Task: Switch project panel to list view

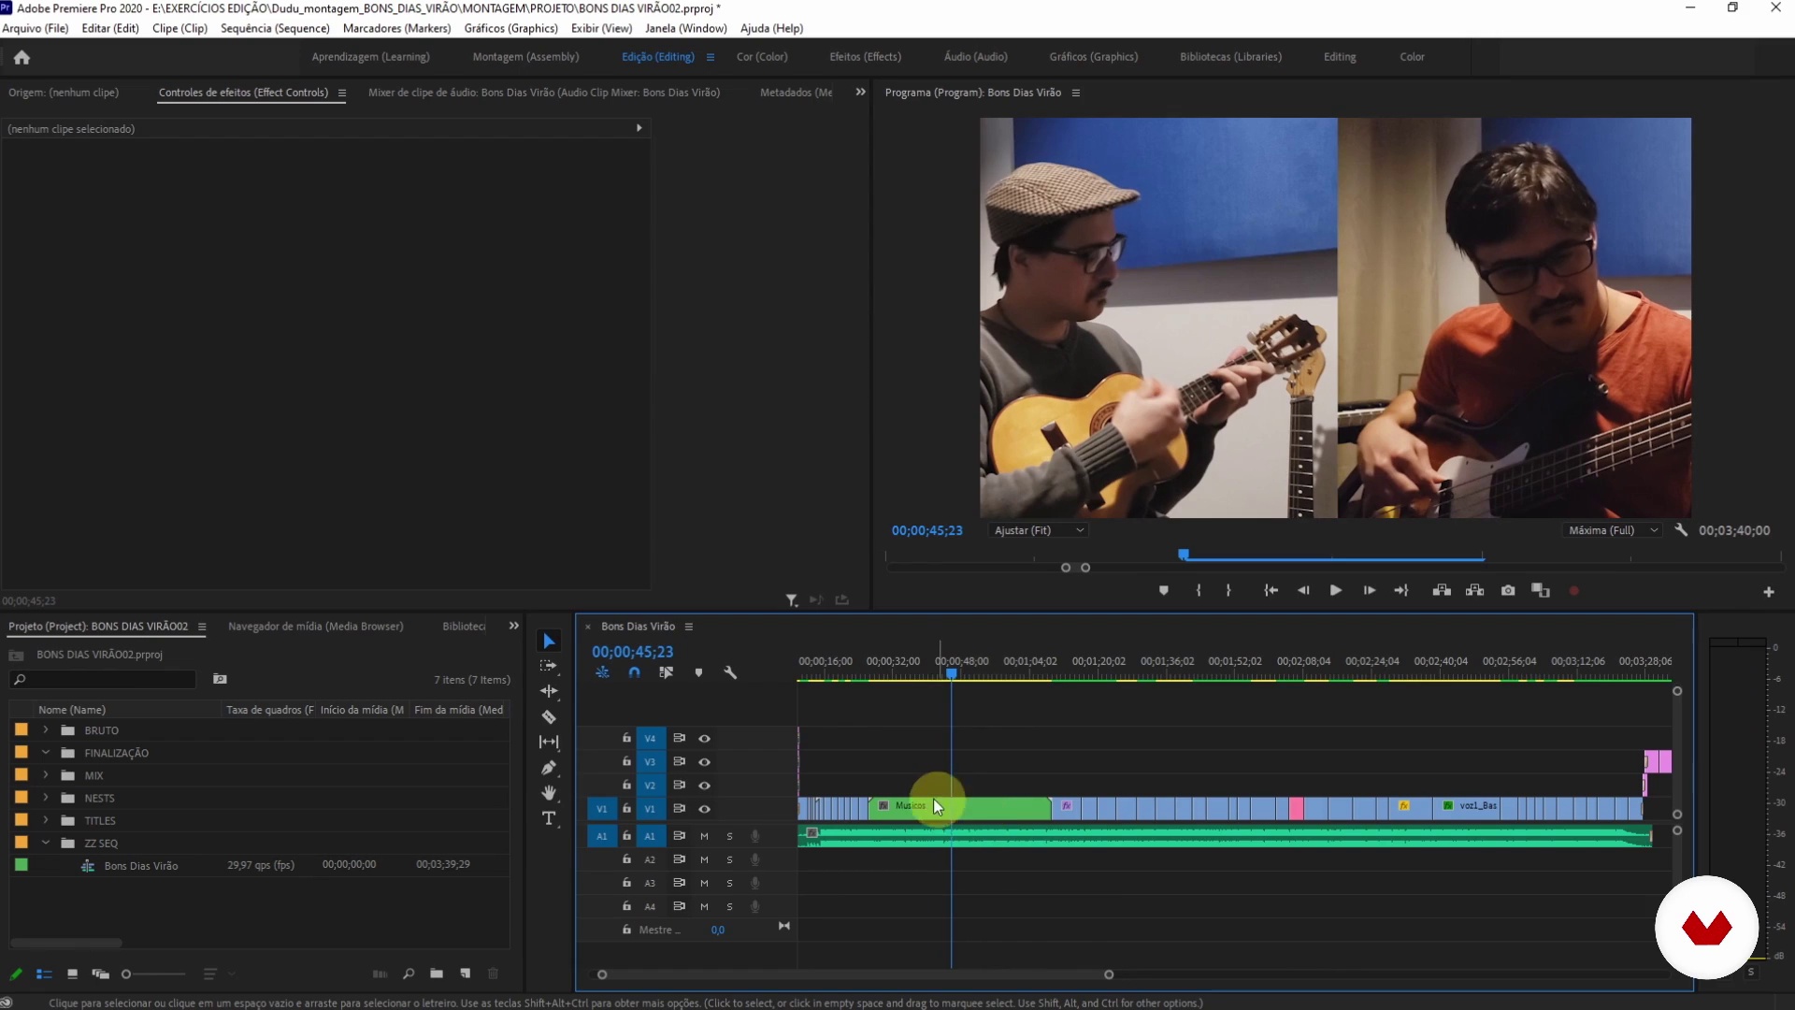Action: tap(44, 974)
